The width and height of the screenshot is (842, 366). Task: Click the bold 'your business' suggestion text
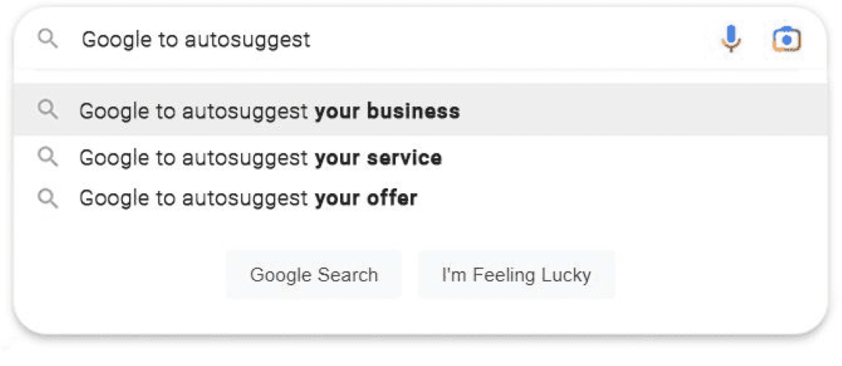click(x=387, y=111)
